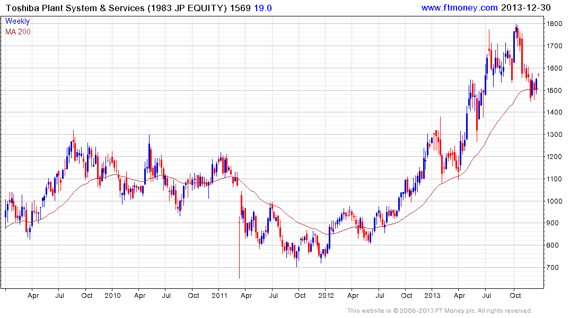Click the 1300 price axis label
Image resolution: width=570 pixels, height=318 pixels.
555,135
